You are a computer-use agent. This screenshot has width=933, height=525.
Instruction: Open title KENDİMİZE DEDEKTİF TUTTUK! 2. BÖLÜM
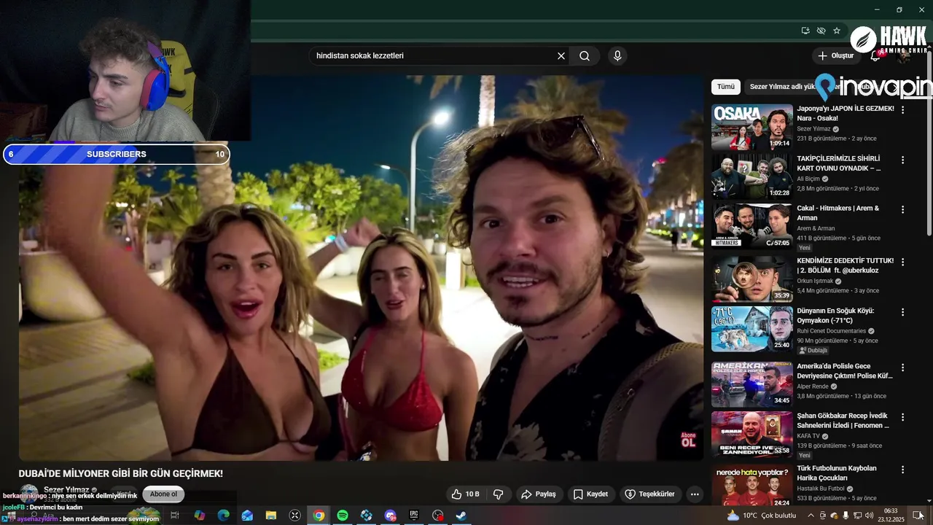pos(845,265)
